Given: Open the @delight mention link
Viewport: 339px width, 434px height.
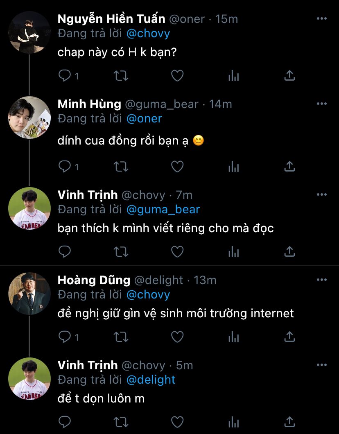Looking at the screenshot, I should 151,380.
